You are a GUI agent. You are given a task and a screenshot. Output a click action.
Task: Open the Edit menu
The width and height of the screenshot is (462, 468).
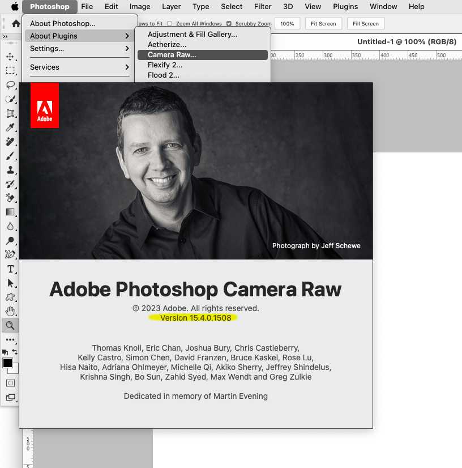[111, 7]
